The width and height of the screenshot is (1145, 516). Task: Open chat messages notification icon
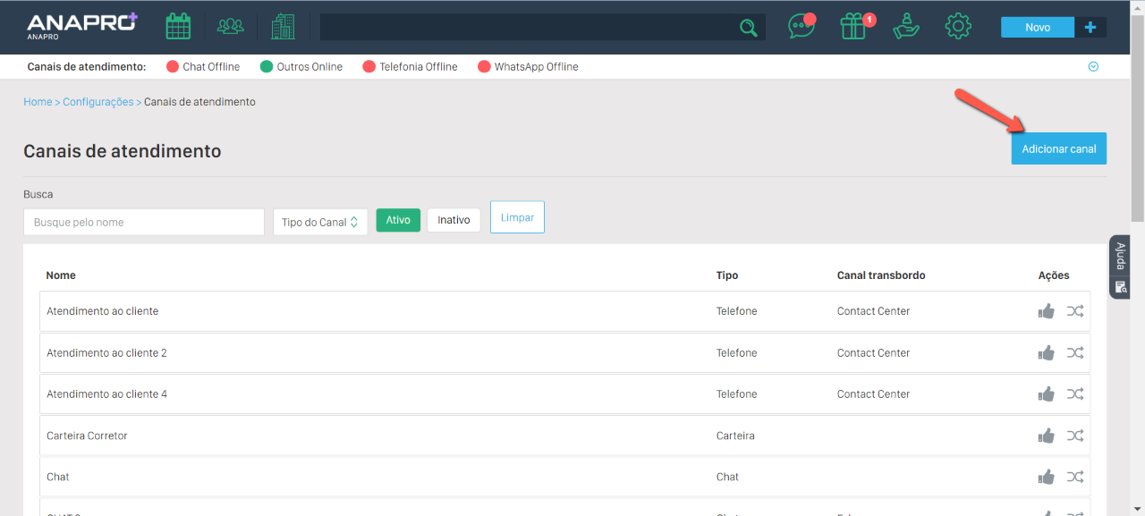click(x=801, y=27)
